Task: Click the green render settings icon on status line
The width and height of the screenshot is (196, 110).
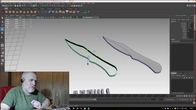Action: (81, 6)
